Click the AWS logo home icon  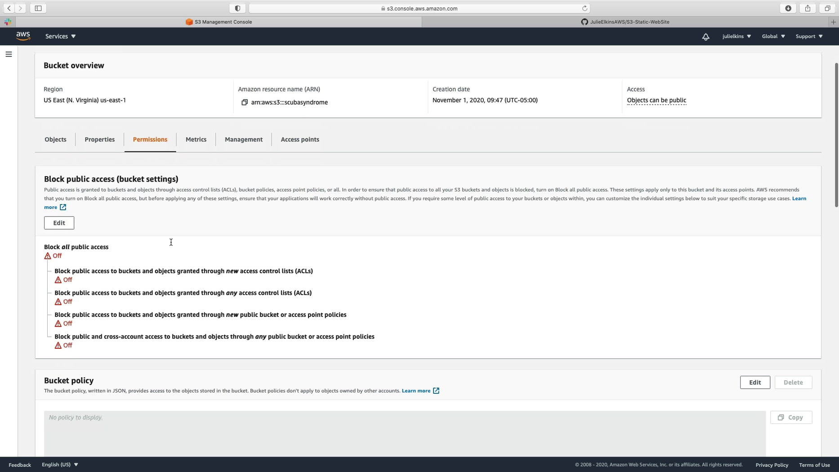pyautogui.click(x=23, y=36)
